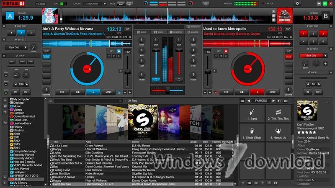Image resolution: width=335 pixels, height=188 pixels.
Task: Toggle deck A VINYL mode
Action: [46, 57]
